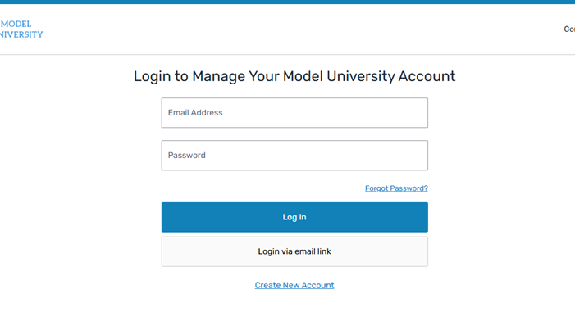This screenshot has width=575, height=330.
Task: Start registration with Create New Account
Action: point(294,285)
